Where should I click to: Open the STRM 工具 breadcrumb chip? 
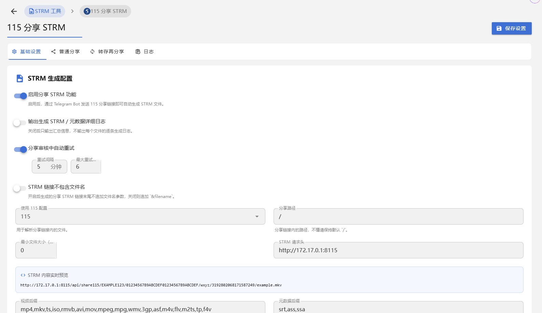[x=45, y=11]
